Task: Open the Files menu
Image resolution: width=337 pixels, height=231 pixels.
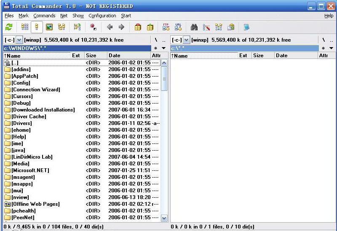Action: 9,16
